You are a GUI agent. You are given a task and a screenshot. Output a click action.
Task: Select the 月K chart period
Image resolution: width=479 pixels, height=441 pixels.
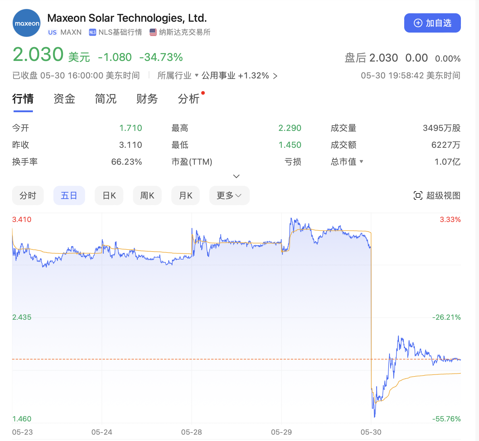(x=186, y=195)
